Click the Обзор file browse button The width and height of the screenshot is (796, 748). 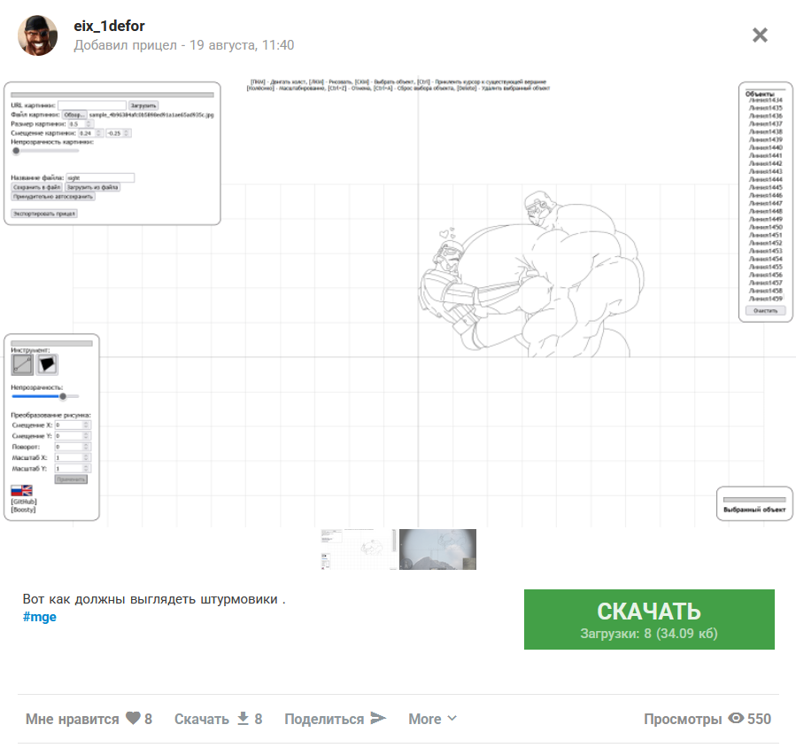click(x=74, y=115)
